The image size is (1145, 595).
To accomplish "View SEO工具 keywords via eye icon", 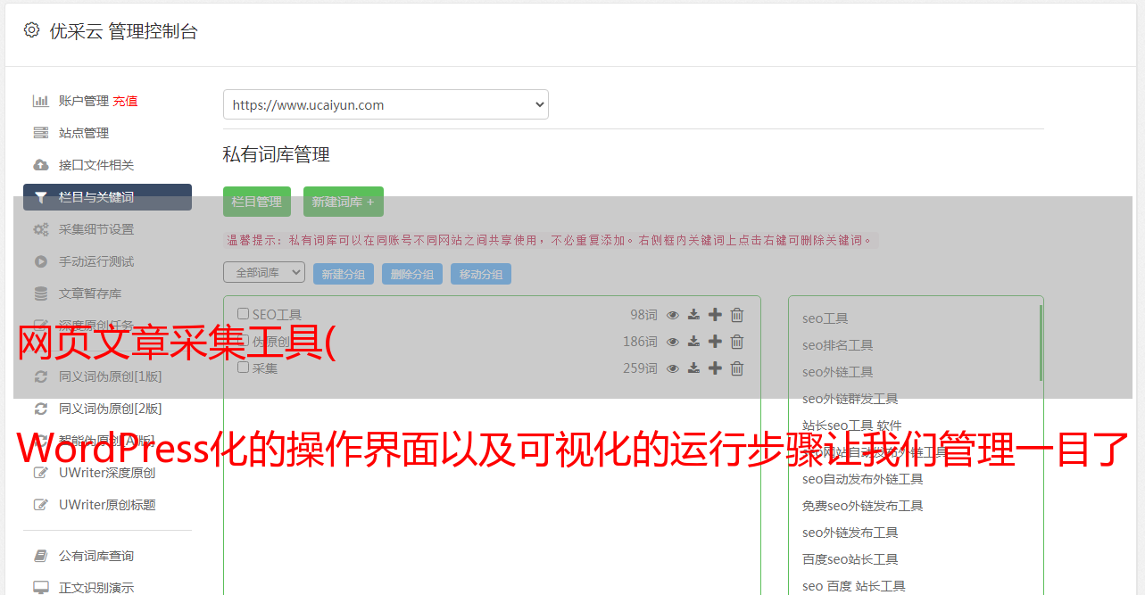I will 673,315.
